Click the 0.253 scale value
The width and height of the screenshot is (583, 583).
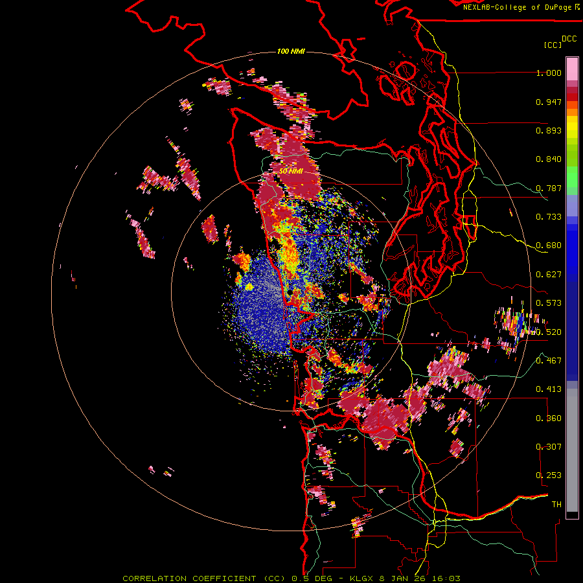pos(549,475)
